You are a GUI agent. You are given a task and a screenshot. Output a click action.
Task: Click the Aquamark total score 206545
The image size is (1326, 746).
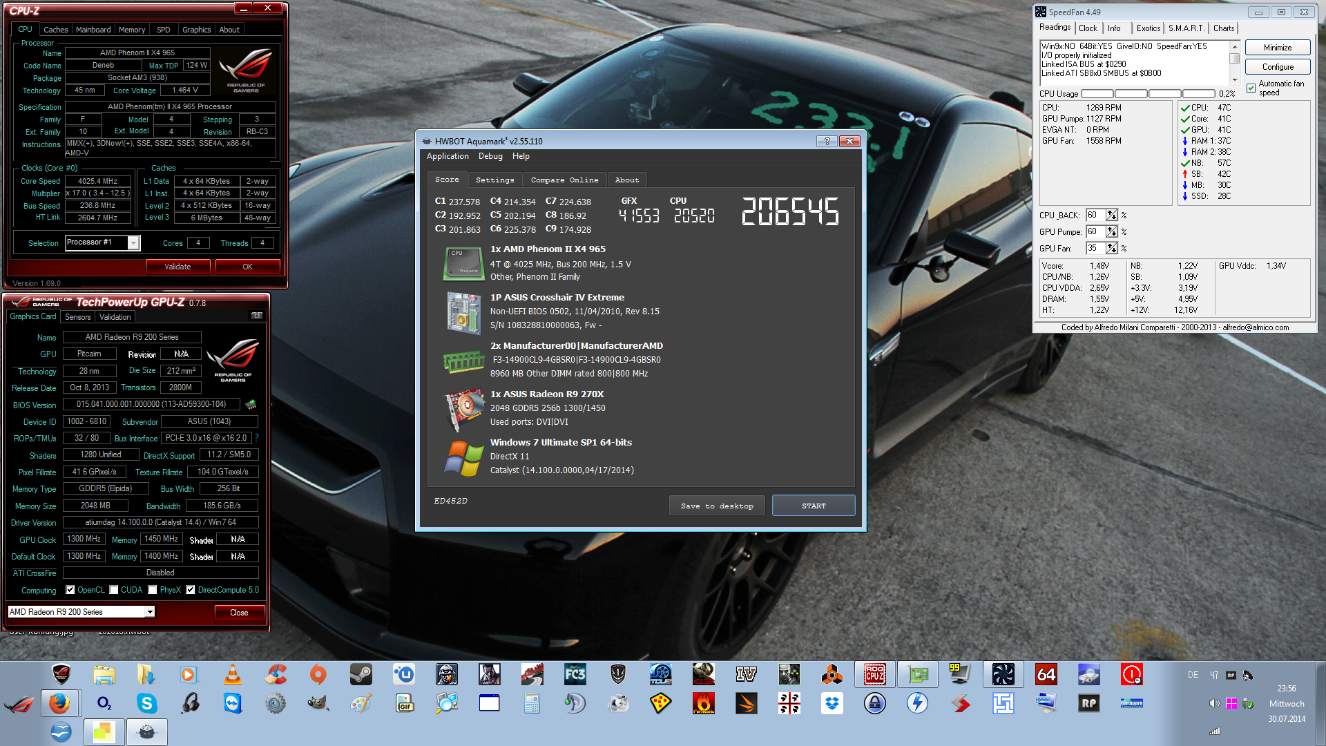click(x=790, y=211)
